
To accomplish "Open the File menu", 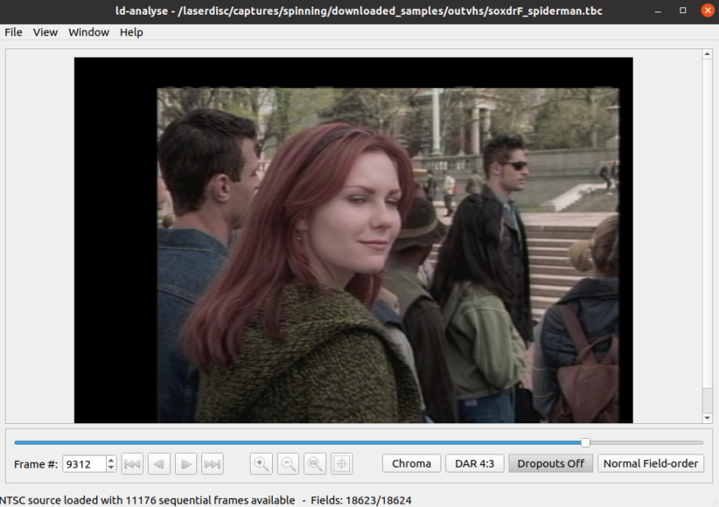I will (x=13, y=32).
